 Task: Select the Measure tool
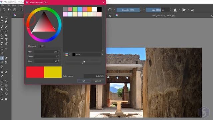(6, 72)
